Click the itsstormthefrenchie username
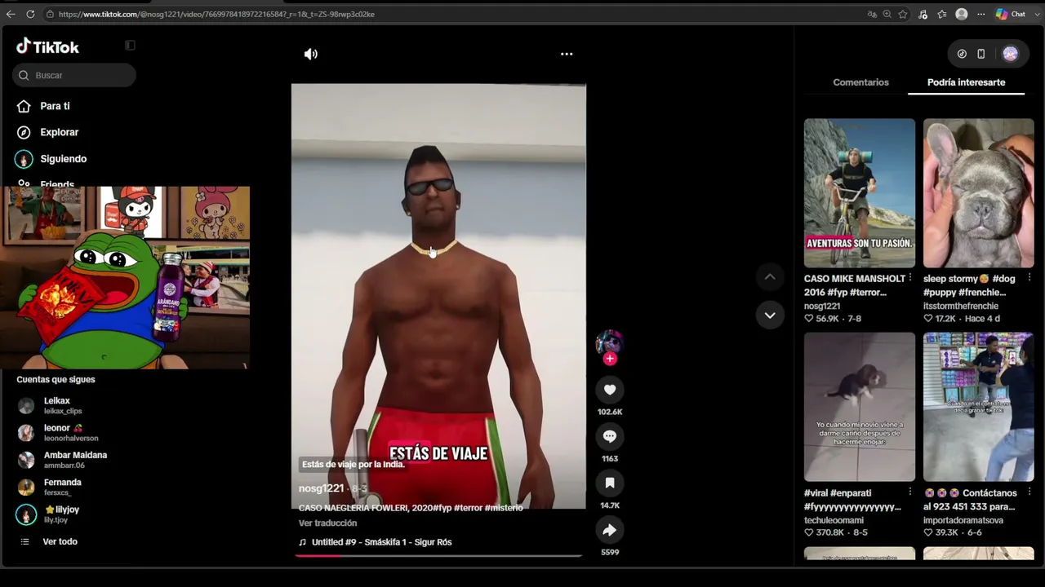 click(x=961, y=306)
